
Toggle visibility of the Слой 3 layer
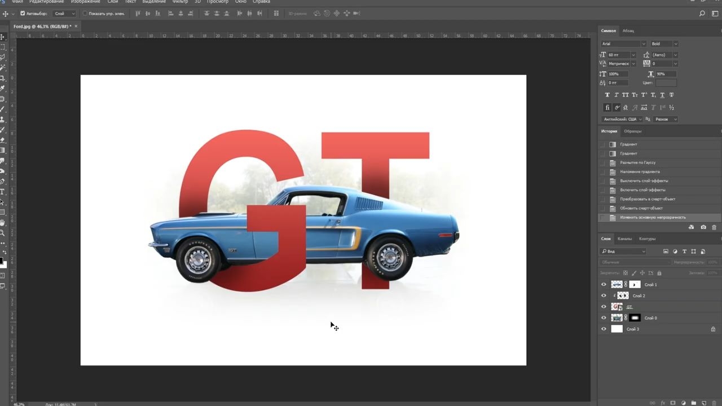pyautogui.click(x=604, y=329)
